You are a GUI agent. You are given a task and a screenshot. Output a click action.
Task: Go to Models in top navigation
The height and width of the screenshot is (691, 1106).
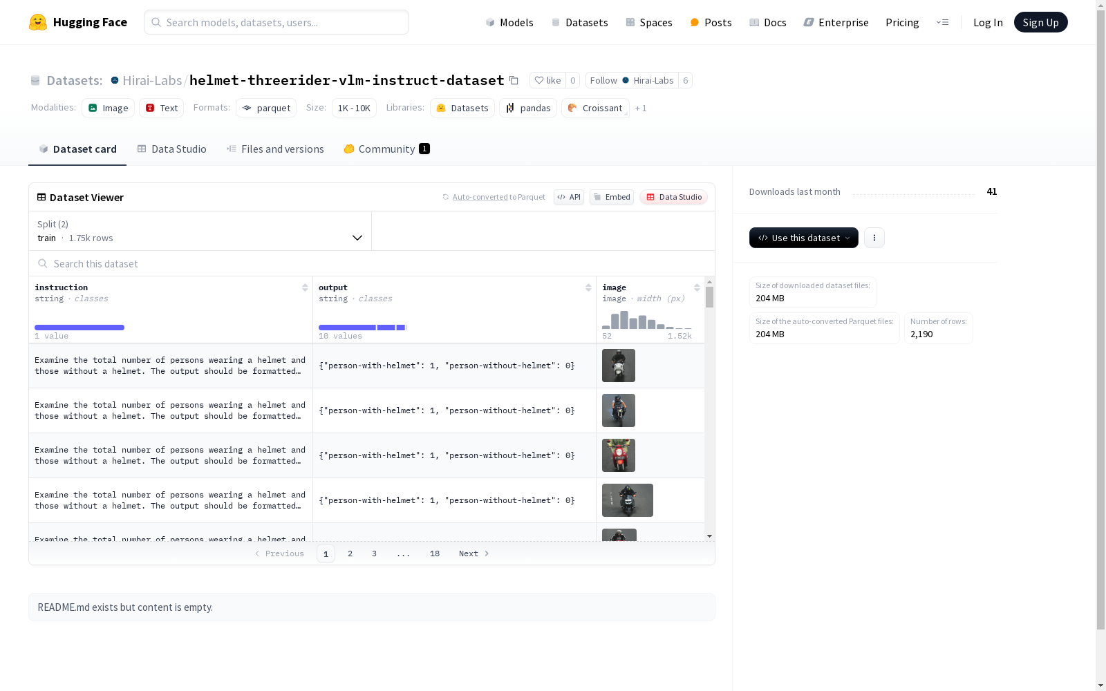coord(509,22)
